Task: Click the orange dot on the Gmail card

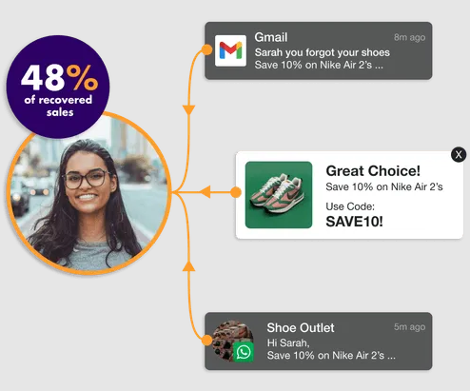Action: coord(206,49)
